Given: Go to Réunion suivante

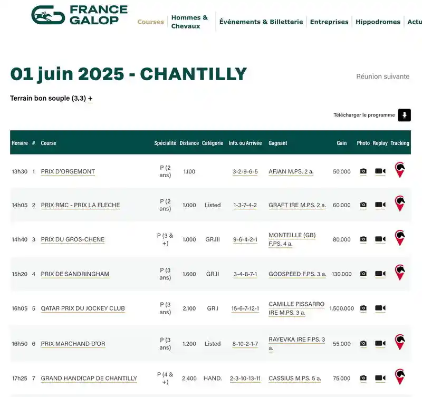Looking at the screenshot, I should click(383, 76).
